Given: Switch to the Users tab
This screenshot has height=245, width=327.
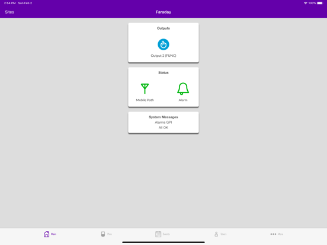Looking at the screenshot, I should point(220,234).
